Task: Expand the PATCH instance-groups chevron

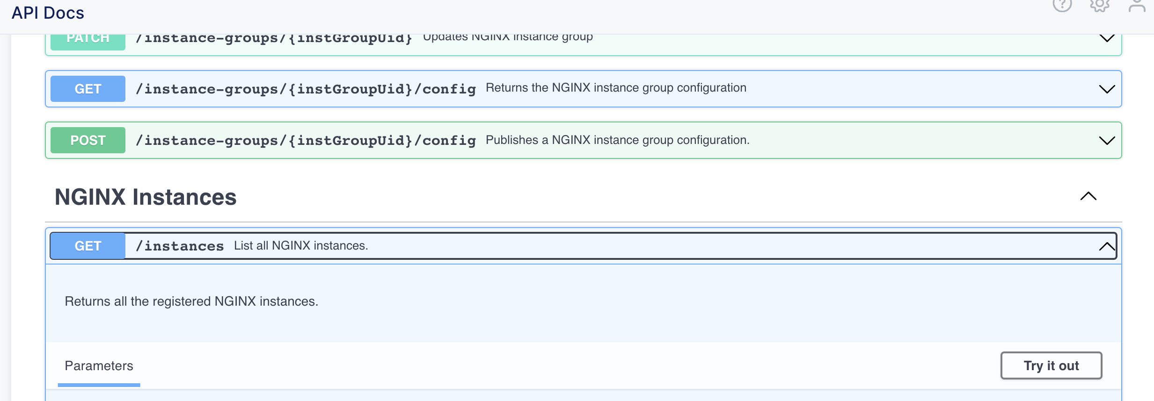Action: pyautogui.click(x=1107, y=38)
